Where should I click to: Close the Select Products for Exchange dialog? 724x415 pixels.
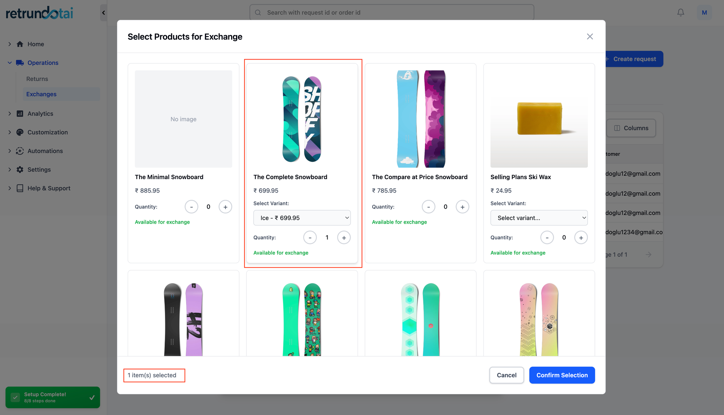point(590,37)
